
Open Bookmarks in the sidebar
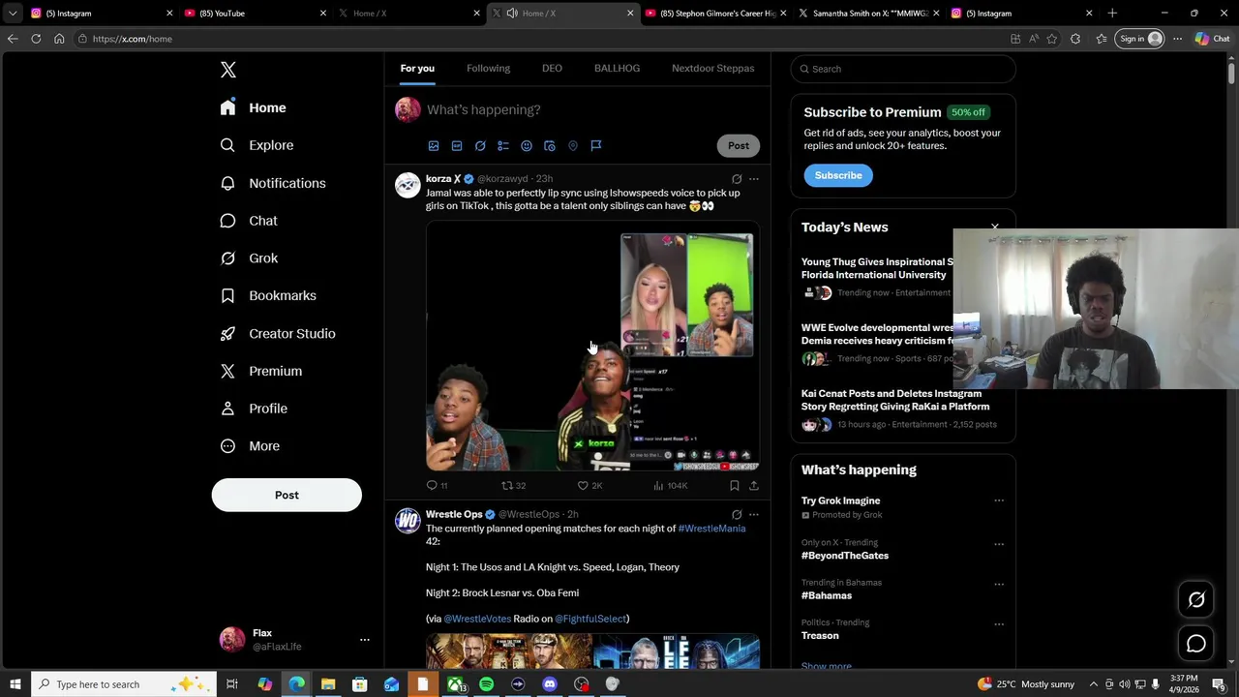point(269,295)
